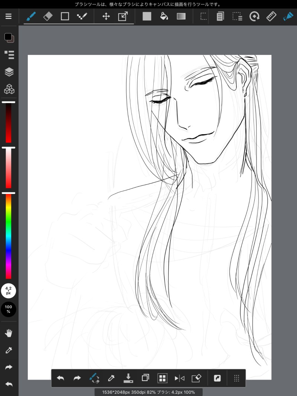The image size is (297, 396).
Task: Open the text document tool
Action: coord(220,16)
